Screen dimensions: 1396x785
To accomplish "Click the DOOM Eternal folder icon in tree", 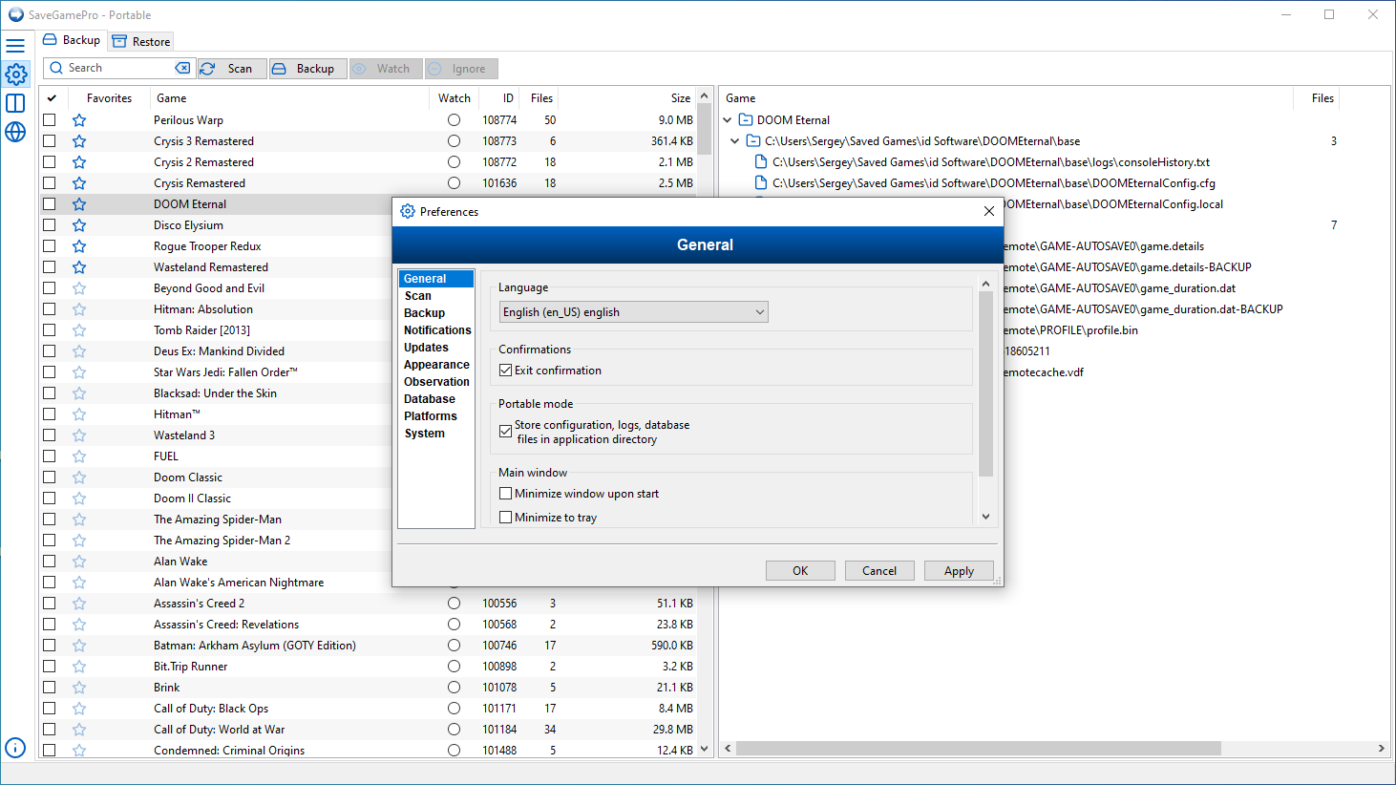I will tap(746, 120).
